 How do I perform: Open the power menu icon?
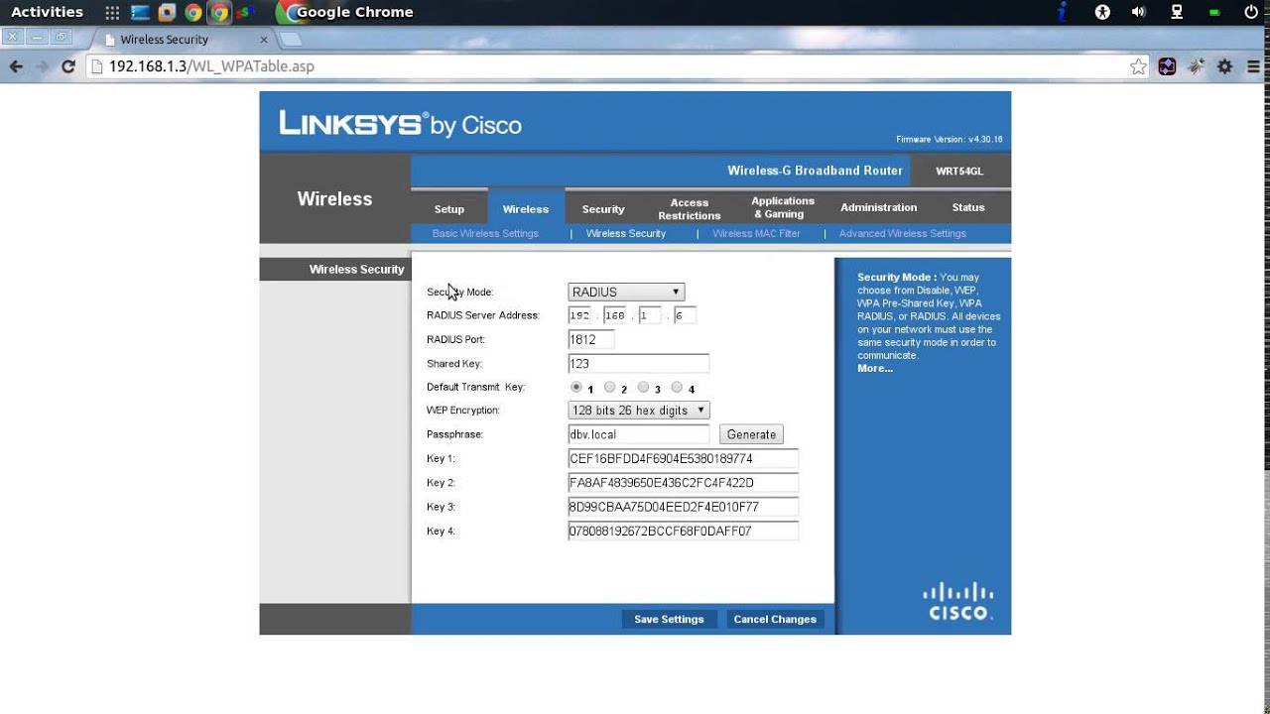pos(1251,13)
